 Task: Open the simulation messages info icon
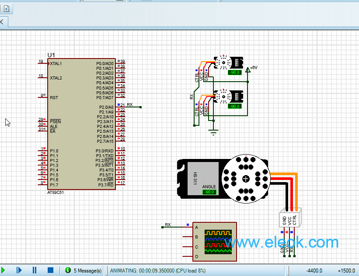pos(68,270)
